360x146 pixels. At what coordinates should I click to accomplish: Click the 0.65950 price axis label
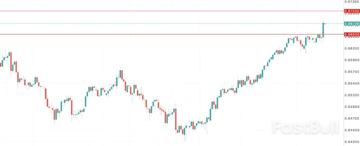point(352,60)
